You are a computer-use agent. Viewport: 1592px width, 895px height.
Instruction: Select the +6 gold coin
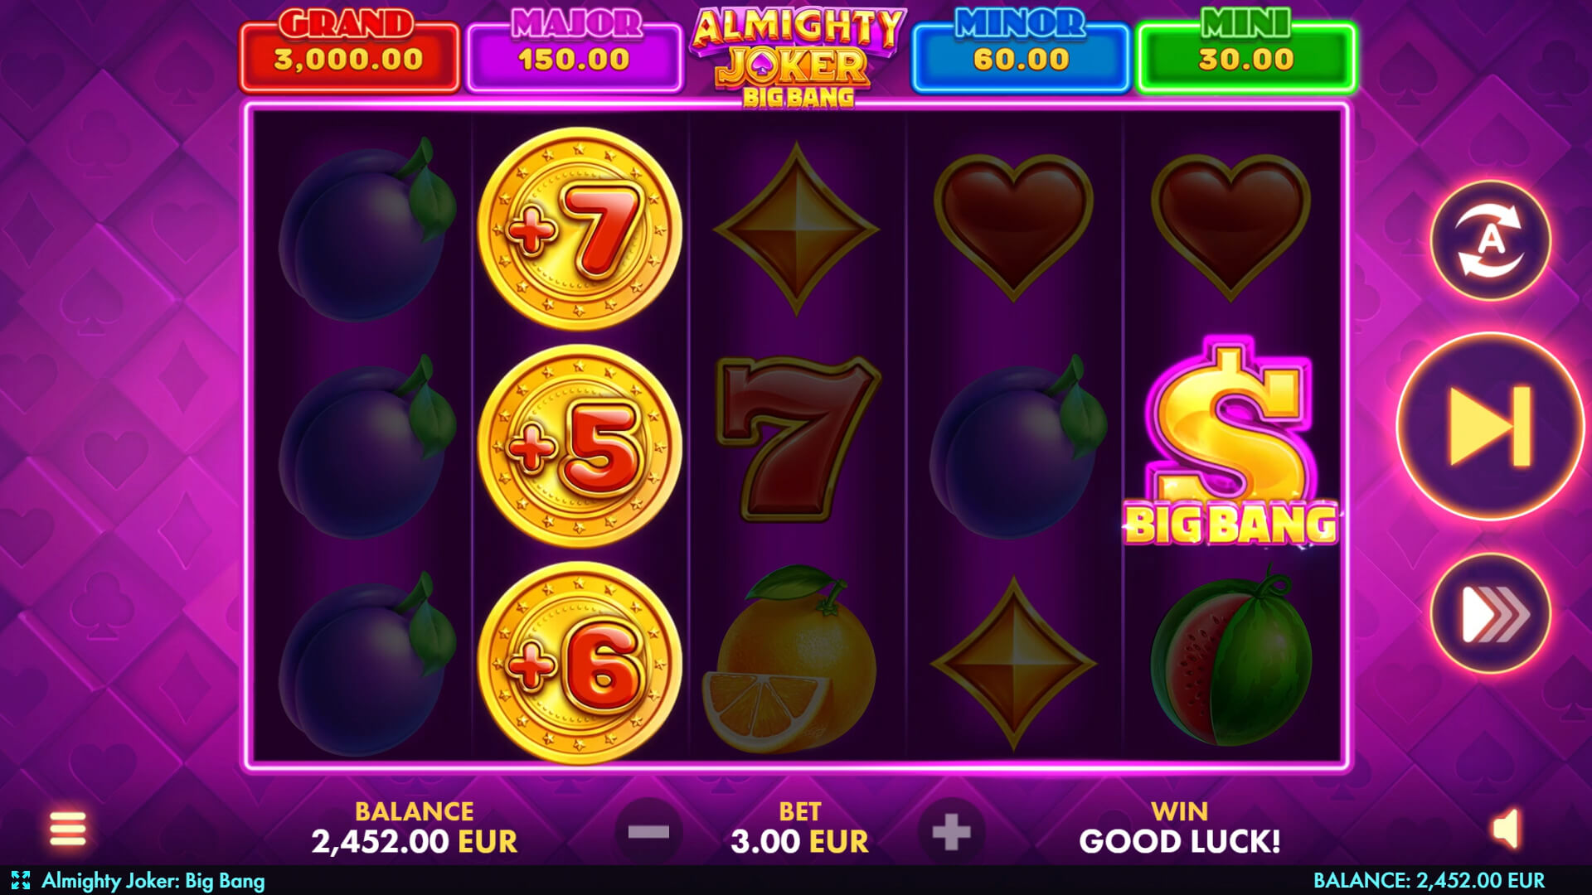tap(580, 663)
